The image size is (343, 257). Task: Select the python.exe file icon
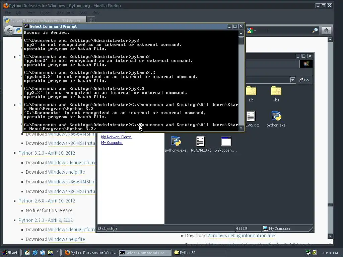click(276, 119)
